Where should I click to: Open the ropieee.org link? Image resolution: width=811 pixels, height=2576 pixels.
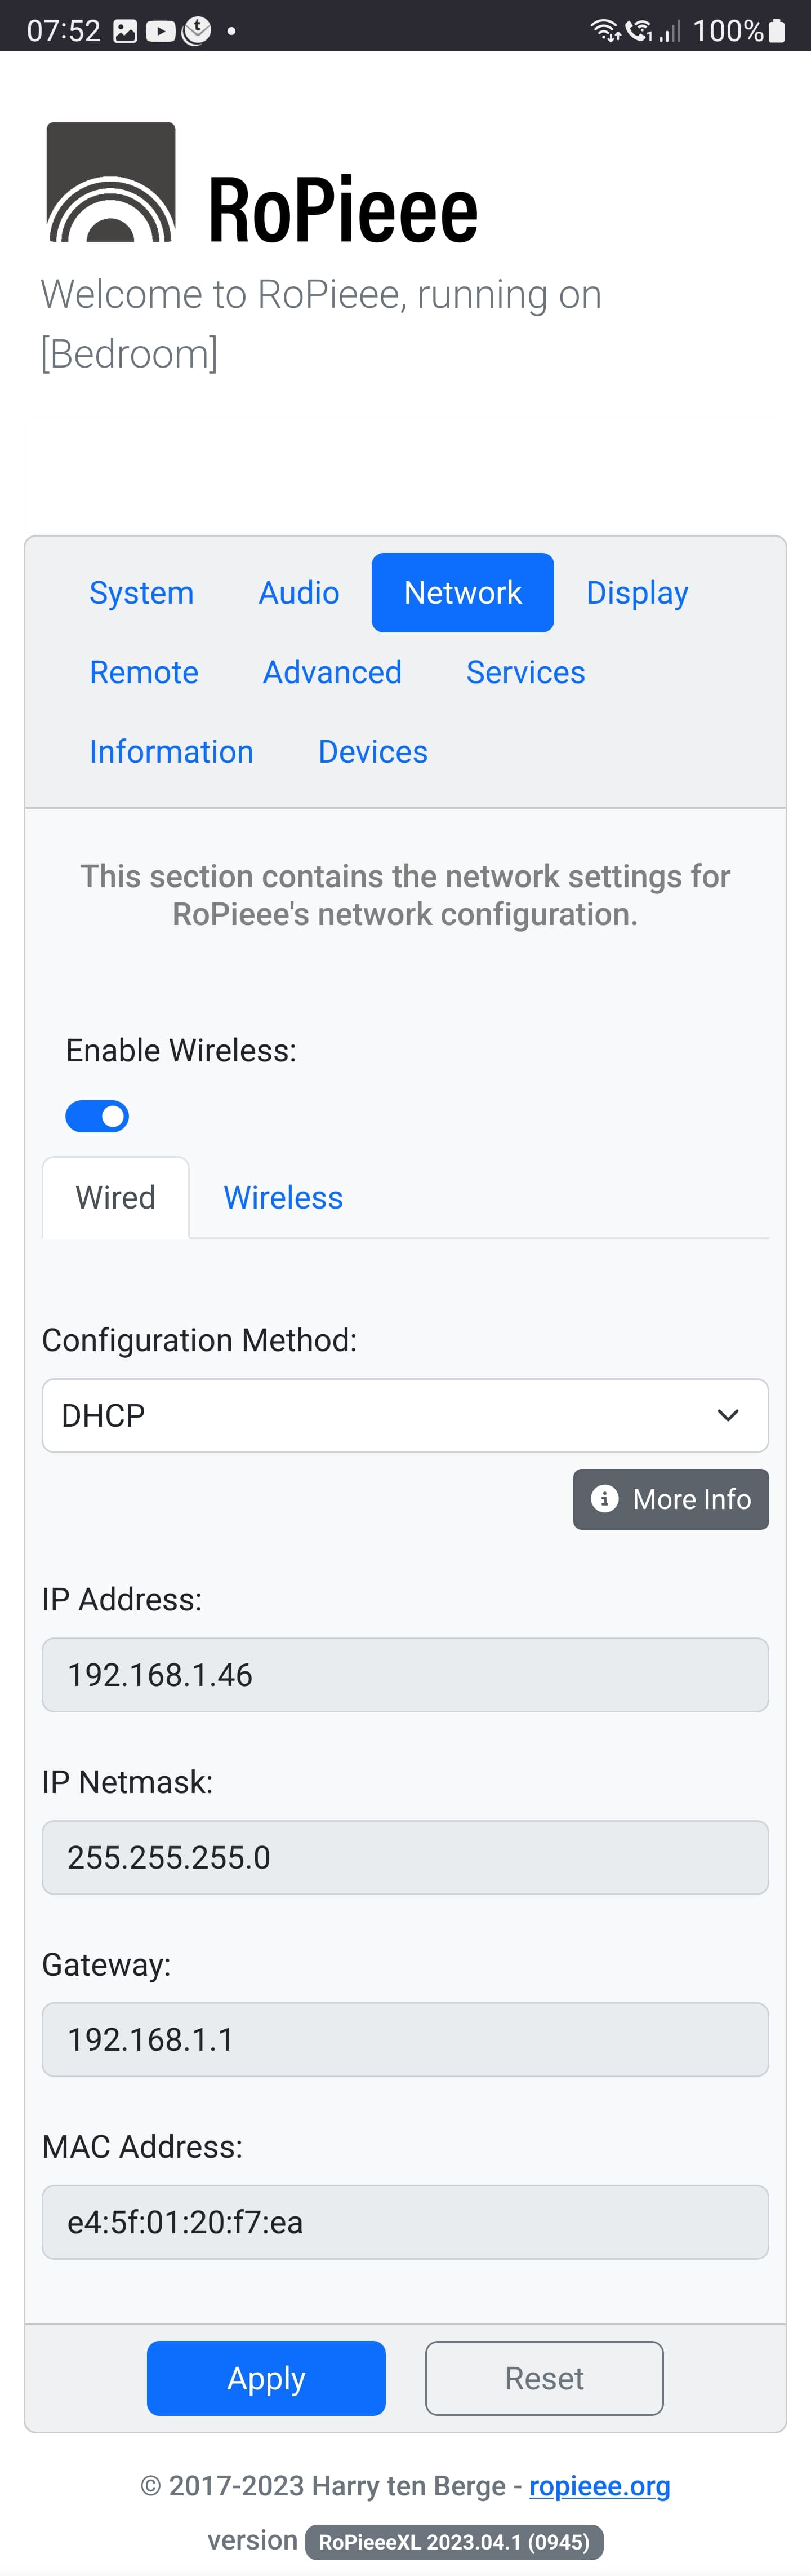pyautogui.click(x=599, y=2486)
